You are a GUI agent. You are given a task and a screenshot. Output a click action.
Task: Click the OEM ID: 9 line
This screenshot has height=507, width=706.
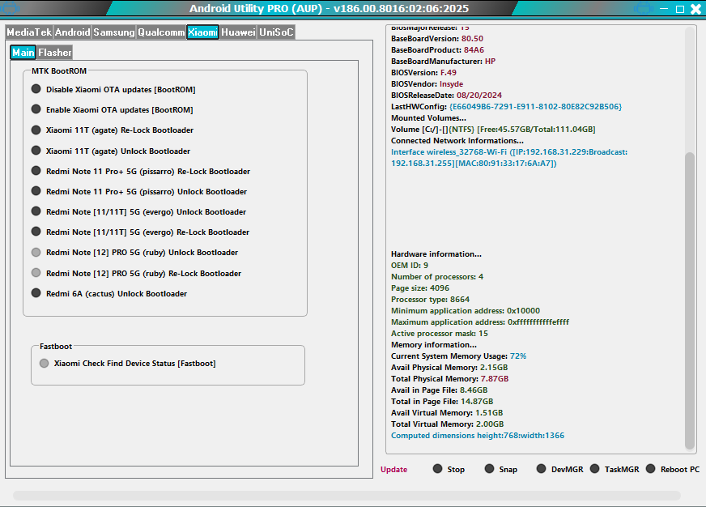pos(410,266)
